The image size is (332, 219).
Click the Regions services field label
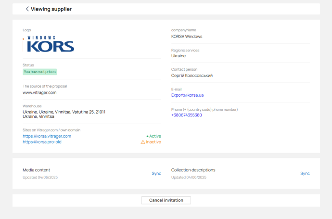(x=185, y=50)
